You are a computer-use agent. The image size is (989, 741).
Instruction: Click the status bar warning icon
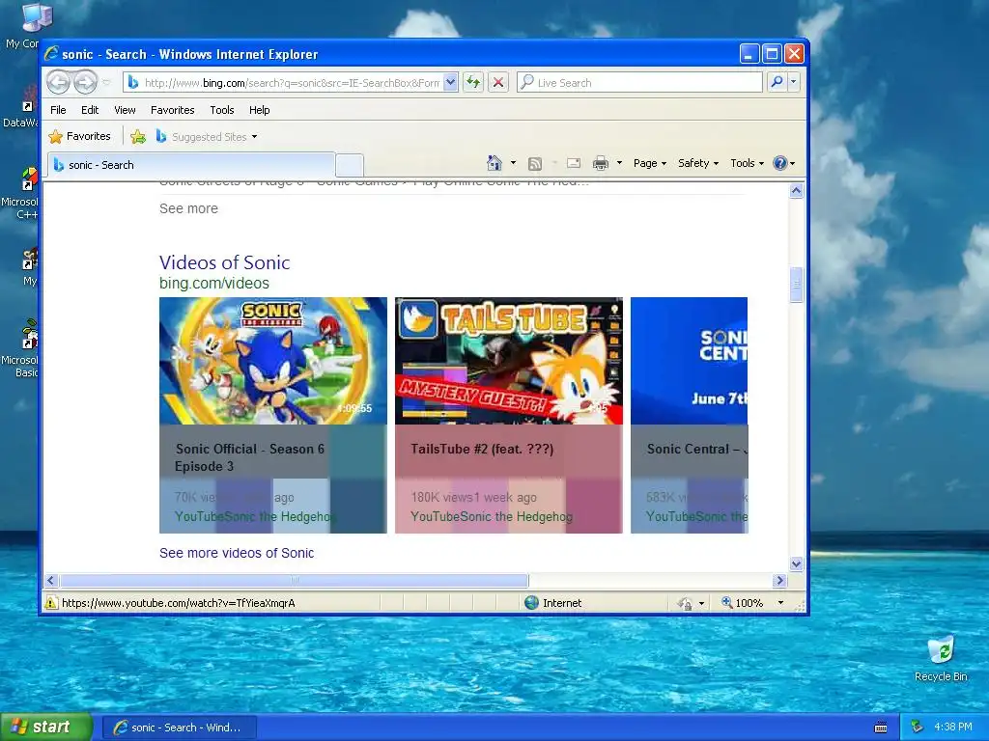coord(51,603)
